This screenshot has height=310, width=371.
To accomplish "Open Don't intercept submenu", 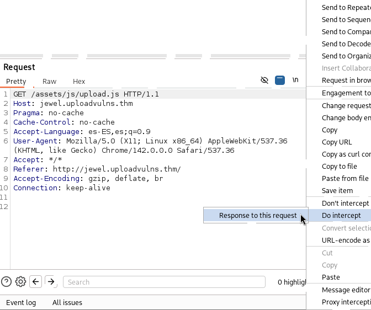I will [x=338, y=203].
